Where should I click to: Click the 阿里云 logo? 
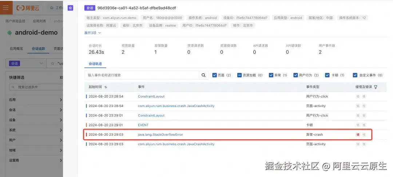tap(28, 8)
